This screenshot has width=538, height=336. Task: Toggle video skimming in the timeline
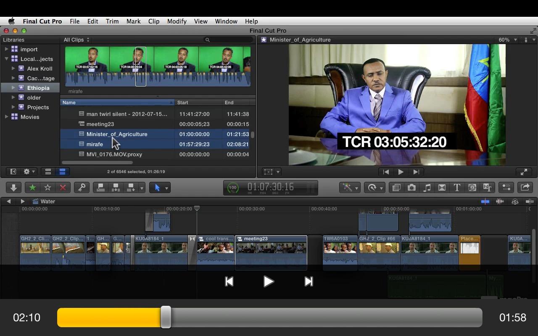coord(485,202)
